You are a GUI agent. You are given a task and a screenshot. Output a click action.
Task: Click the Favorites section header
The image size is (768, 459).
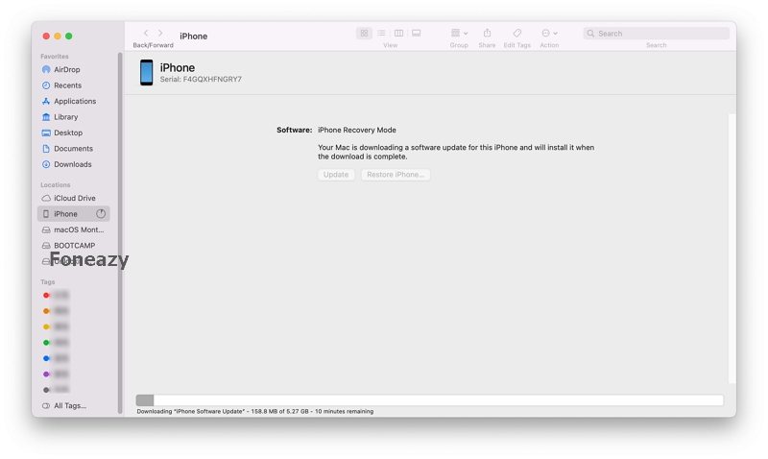(55, 57)
